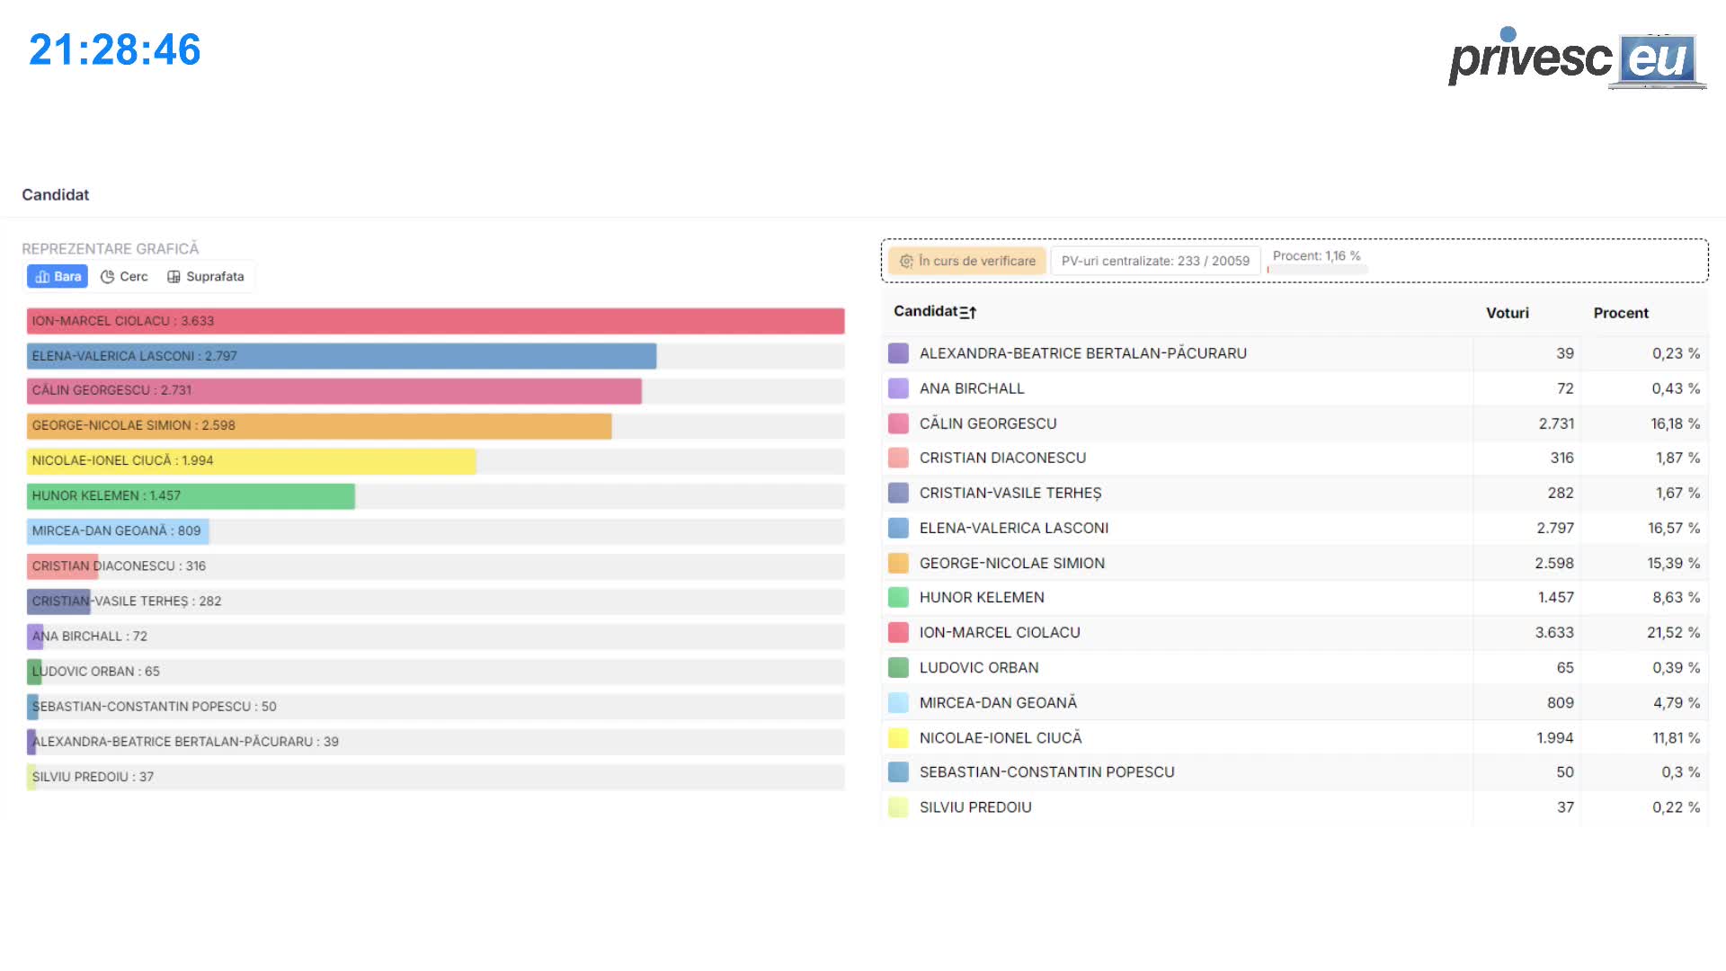Select LUDOVIC ORBAN in the table
The image size is (1726, 971).
[979, 667]
